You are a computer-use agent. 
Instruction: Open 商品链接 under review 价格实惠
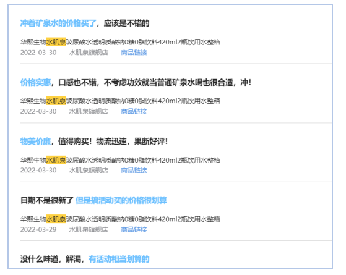(134, 111)
